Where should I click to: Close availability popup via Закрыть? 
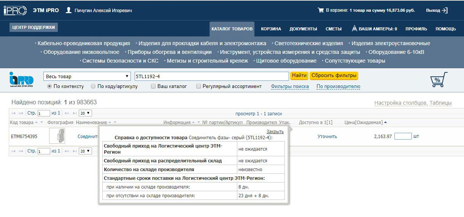point(275,132)
